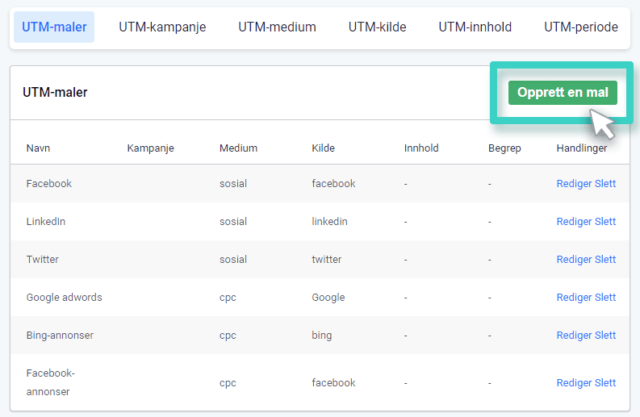
Task: Edit the Twitter template via Rediger
Action: (575, 260)
